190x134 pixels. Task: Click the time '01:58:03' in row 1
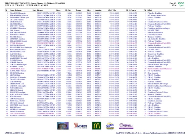[x=79, y=13]
